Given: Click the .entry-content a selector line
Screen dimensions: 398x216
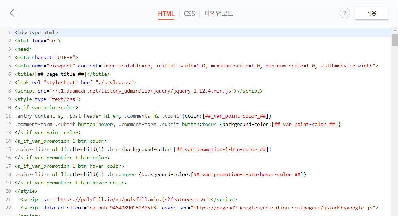Looking at the screenshot, I should point(143,116).
